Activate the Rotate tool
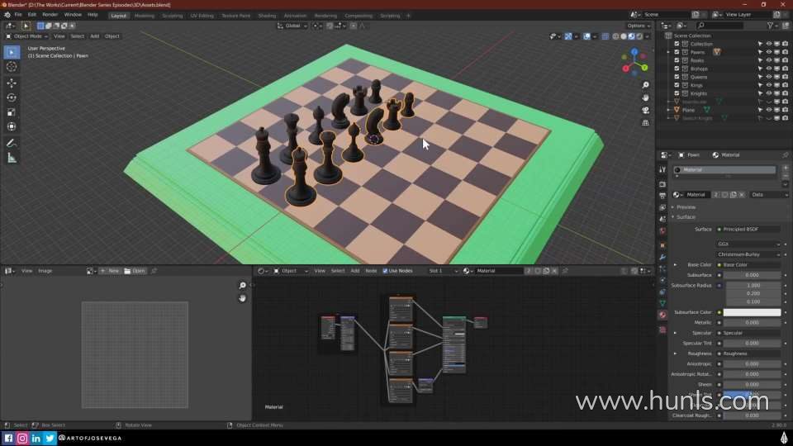 coord(12,97)
